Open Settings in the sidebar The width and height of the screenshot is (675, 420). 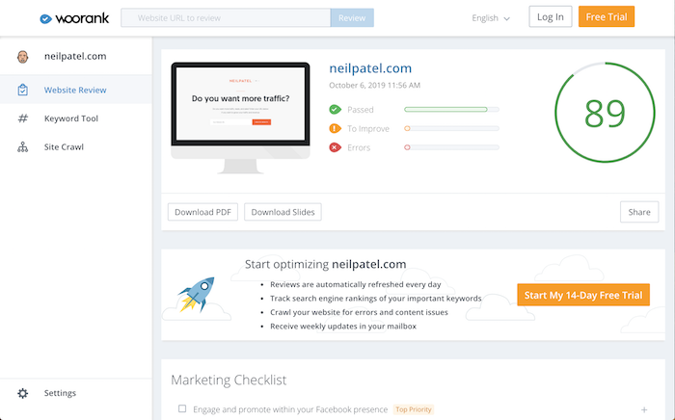76,393
